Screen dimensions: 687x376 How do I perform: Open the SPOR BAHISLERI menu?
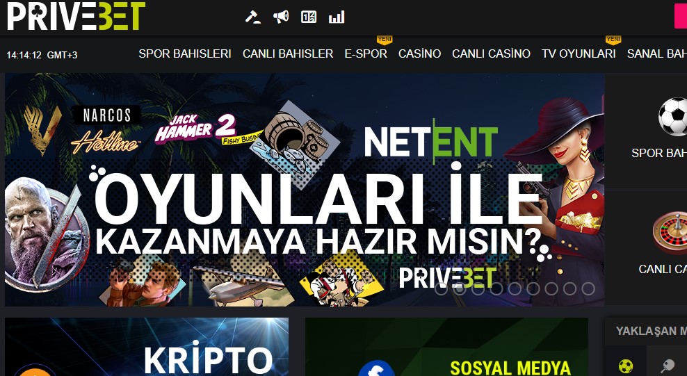[x=185, y=54]
